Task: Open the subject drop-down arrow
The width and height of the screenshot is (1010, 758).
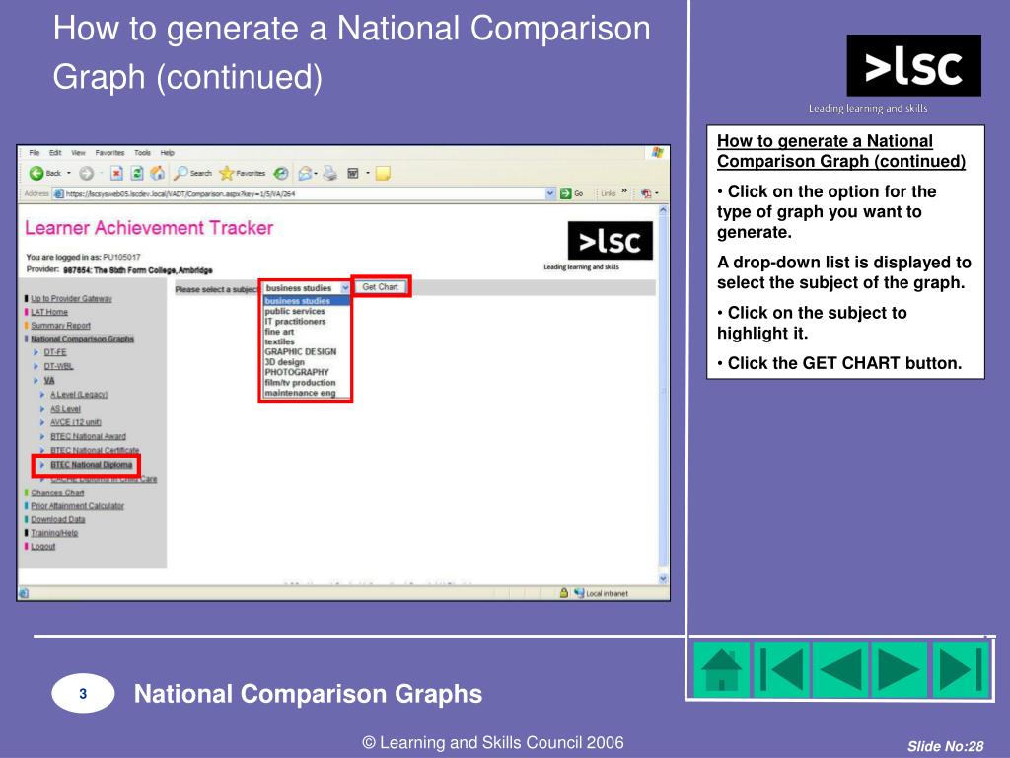Action: 345,288
